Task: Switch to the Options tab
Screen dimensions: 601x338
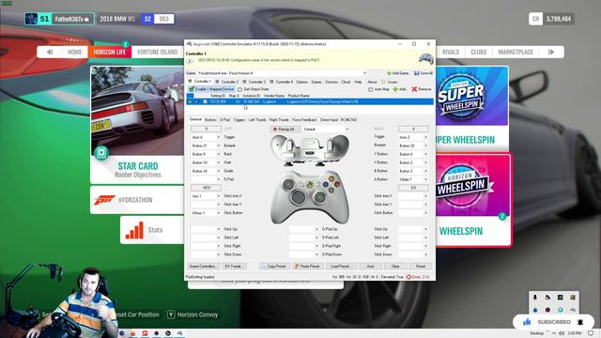Action: pyautogui.click(x=301, y=82)
